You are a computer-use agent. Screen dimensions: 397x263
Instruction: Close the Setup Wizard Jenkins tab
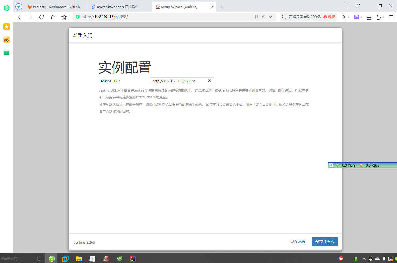212,7
